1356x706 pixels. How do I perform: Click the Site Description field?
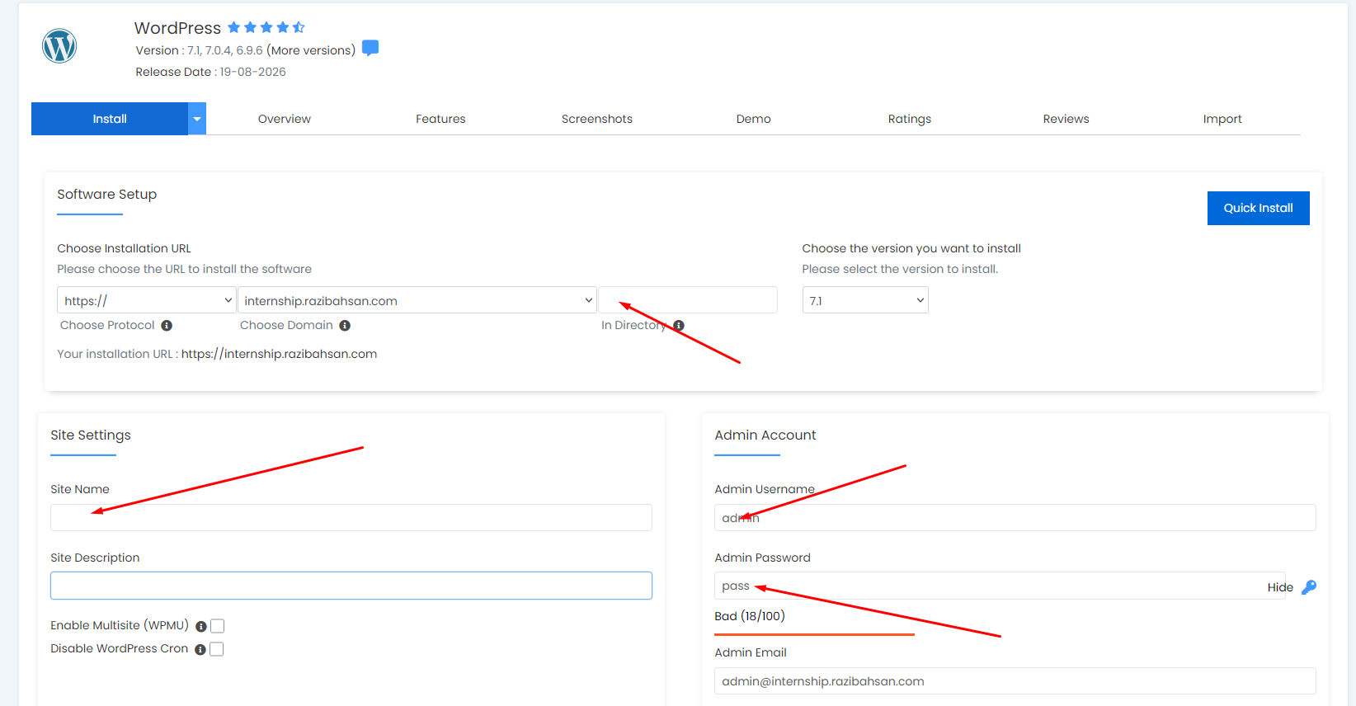pyautogui.click(x=351, y=586)
